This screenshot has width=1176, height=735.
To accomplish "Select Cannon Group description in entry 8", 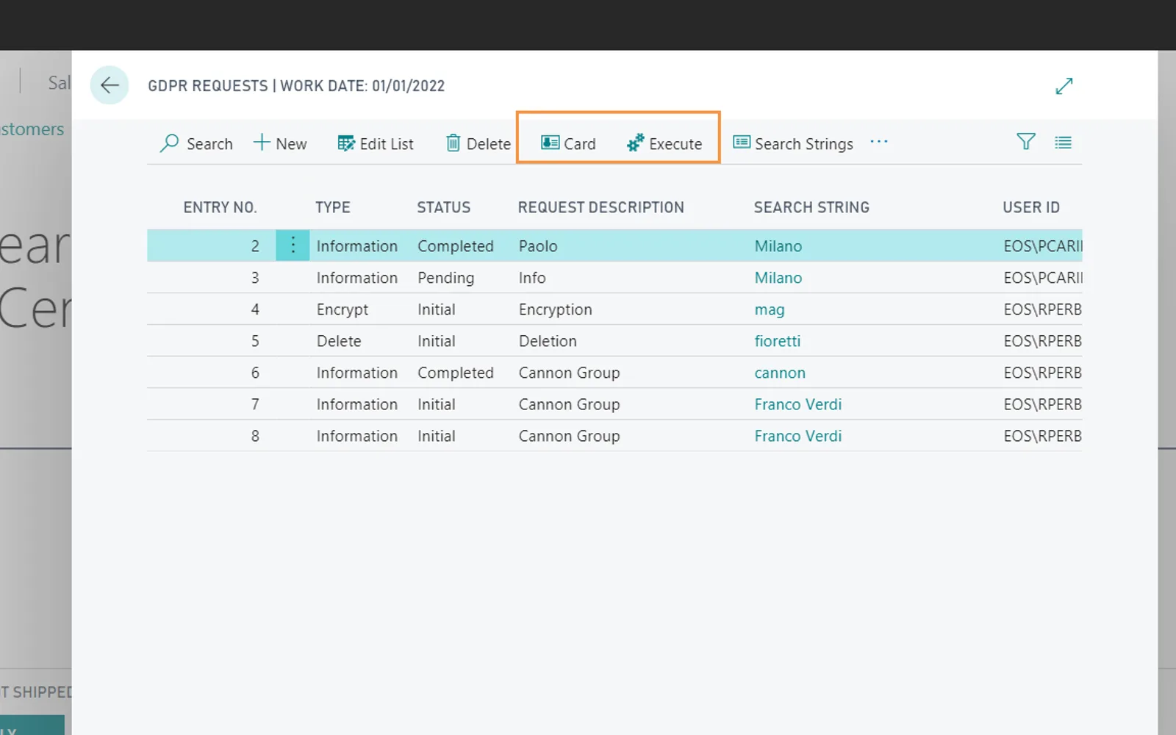I will 570,436.
